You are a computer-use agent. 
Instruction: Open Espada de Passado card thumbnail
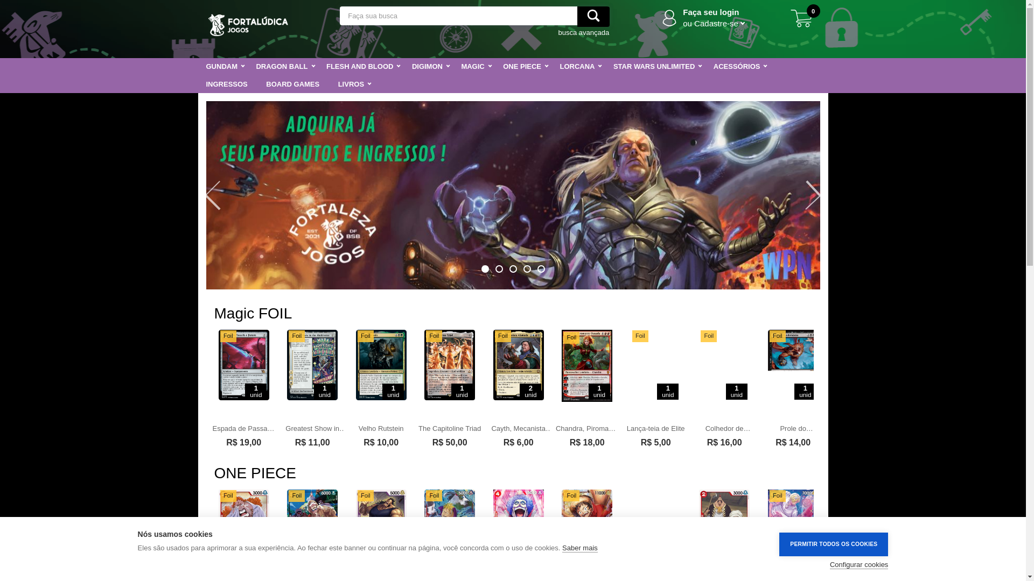pyautogui.click(x=243, y=365)
